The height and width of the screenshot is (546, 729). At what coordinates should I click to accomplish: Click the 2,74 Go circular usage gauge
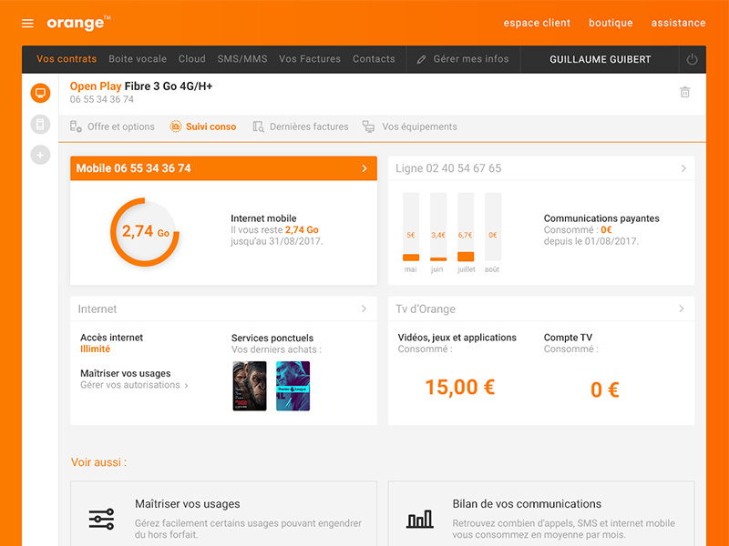tap(143, 231)
